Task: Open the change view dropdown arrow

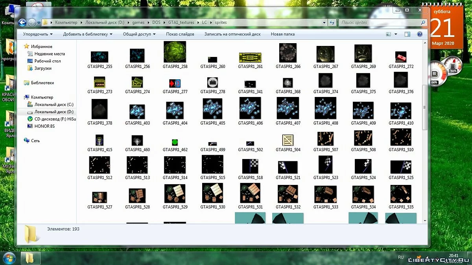Action: [396, 34]
